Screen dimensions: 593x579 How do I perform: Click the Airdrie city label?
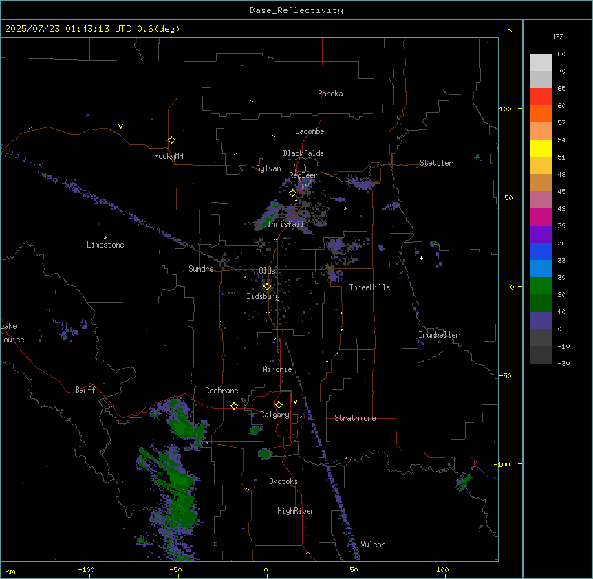tap(277, 369)
